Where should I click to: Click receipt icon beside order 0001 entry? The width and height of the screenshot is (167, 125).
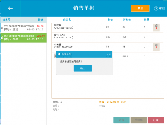pos(2,38)
